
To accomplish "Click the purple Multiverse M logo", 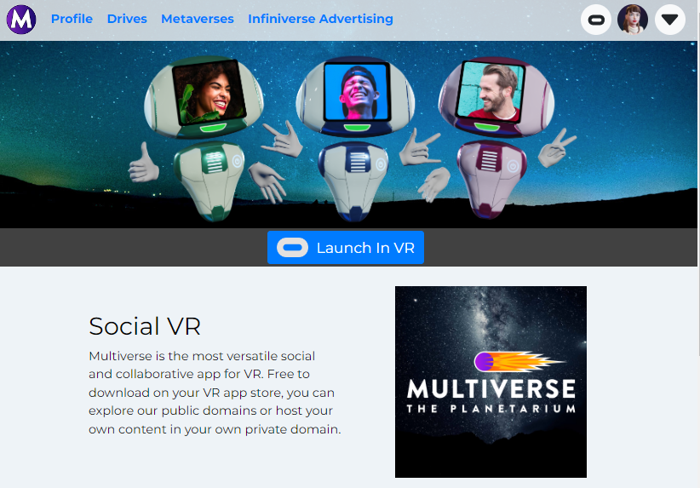I will pyautogui.click(x=21, y=20).
